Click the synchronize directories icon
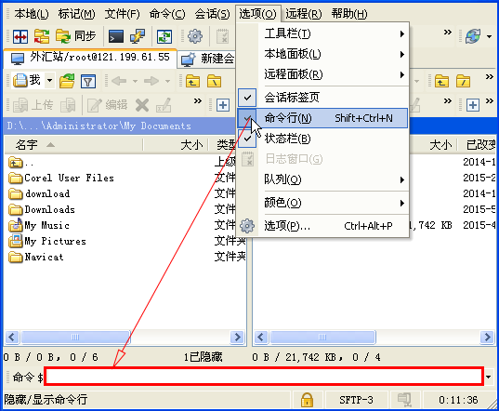This screenshot has height=411, width=499. (x=42, y=36)
